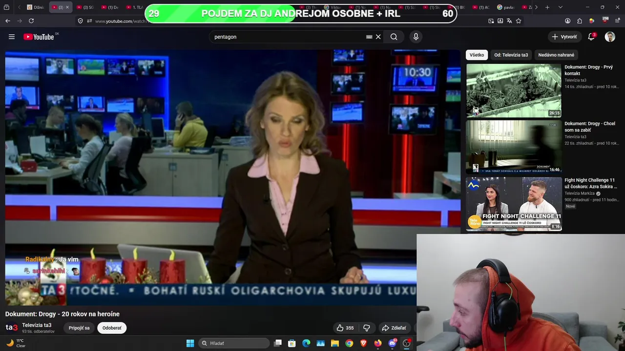Open the Firefox tab overview button
The image size is (625, 351).
6,7
